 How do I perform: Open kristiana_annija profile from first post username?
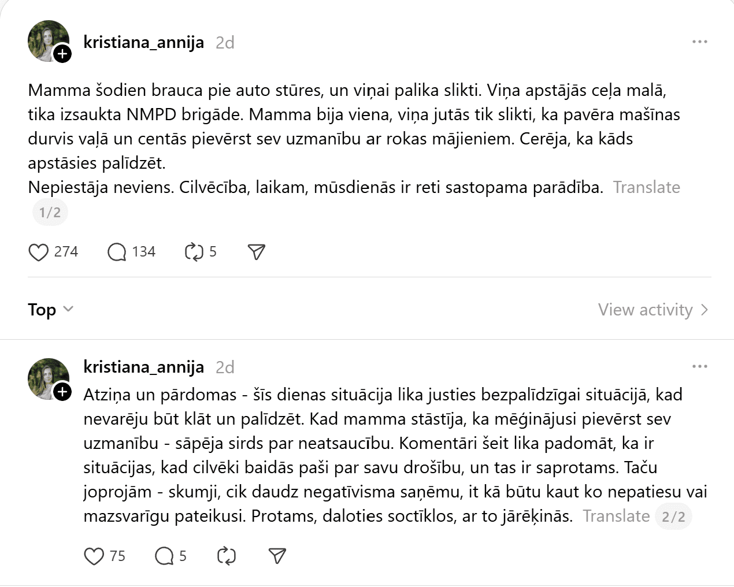[143, 42]
